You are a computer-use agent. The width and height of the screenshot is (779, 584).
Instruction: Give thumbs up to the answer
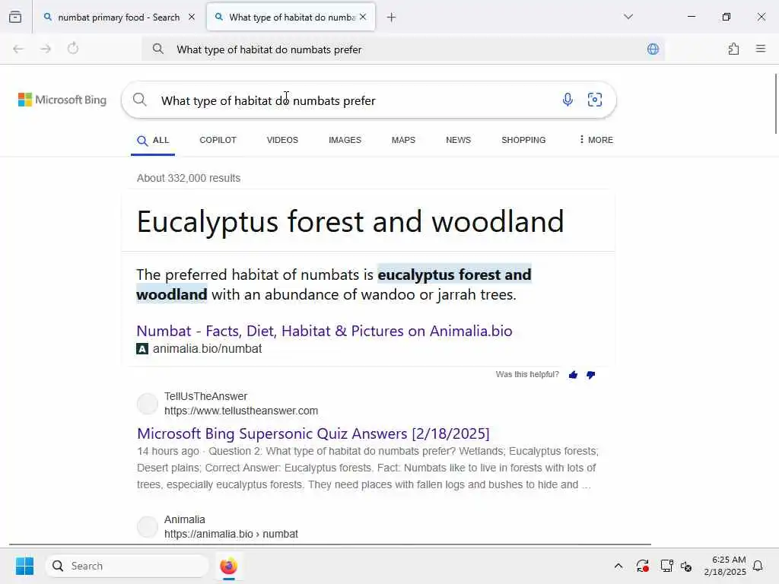[573, 375]
